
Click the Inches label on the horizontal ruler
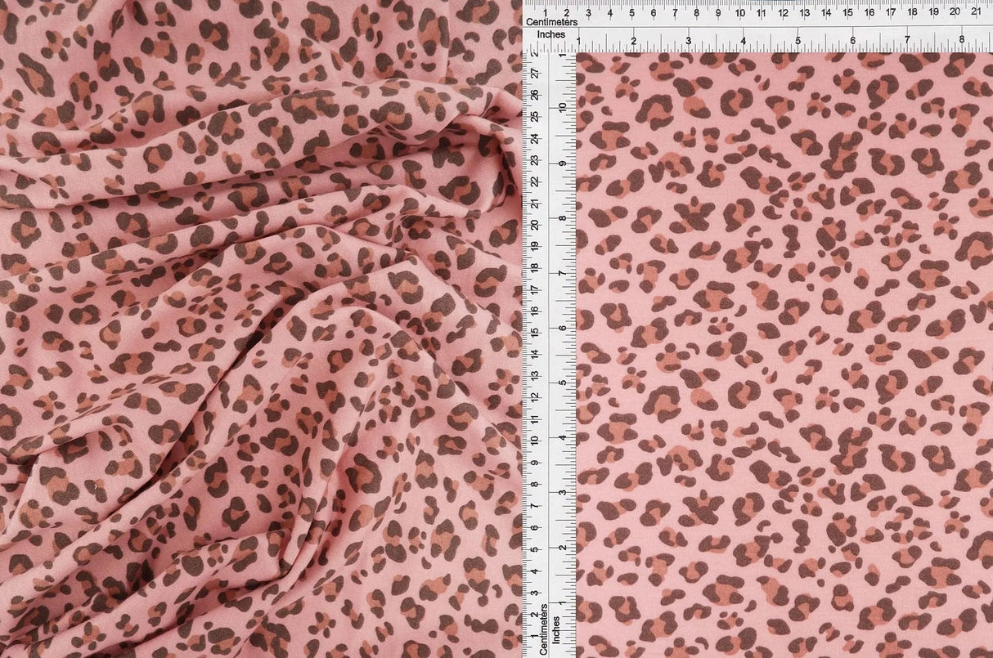click(553, 34)
